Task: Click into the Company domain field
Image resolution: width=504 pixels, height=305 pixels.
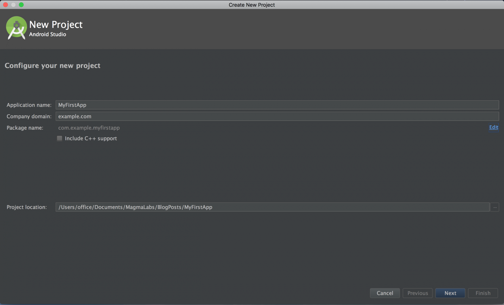Action: 277,116
